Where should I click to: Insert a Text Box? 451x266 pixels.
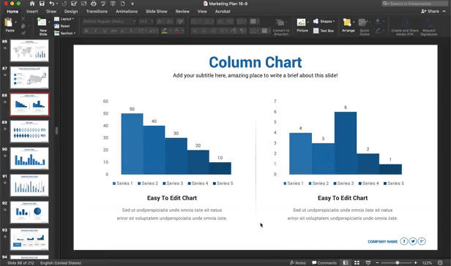click(x=324, y=31)
